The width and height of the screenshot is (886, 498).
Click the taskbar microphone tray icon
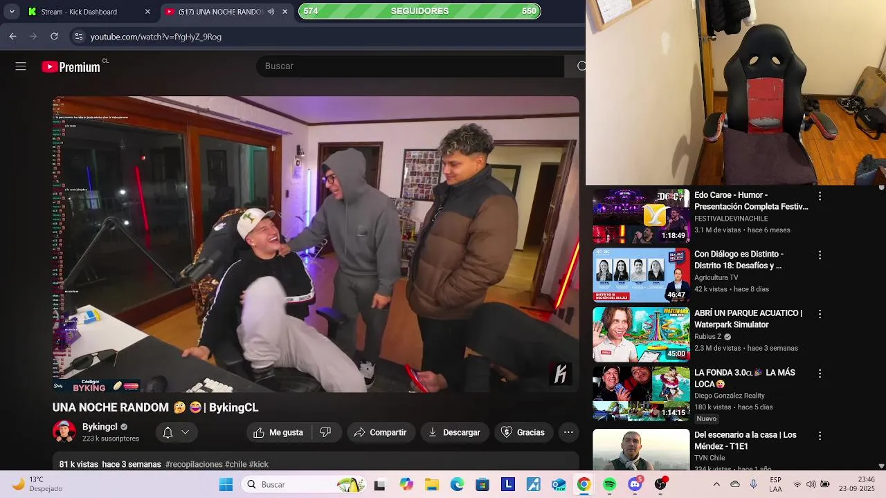(x=753, y=484)
